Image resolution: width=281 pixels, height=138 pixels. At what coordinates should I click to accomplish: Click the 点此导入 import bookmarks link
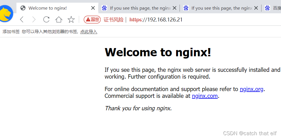pyautogui.click(x=89, y=32)
